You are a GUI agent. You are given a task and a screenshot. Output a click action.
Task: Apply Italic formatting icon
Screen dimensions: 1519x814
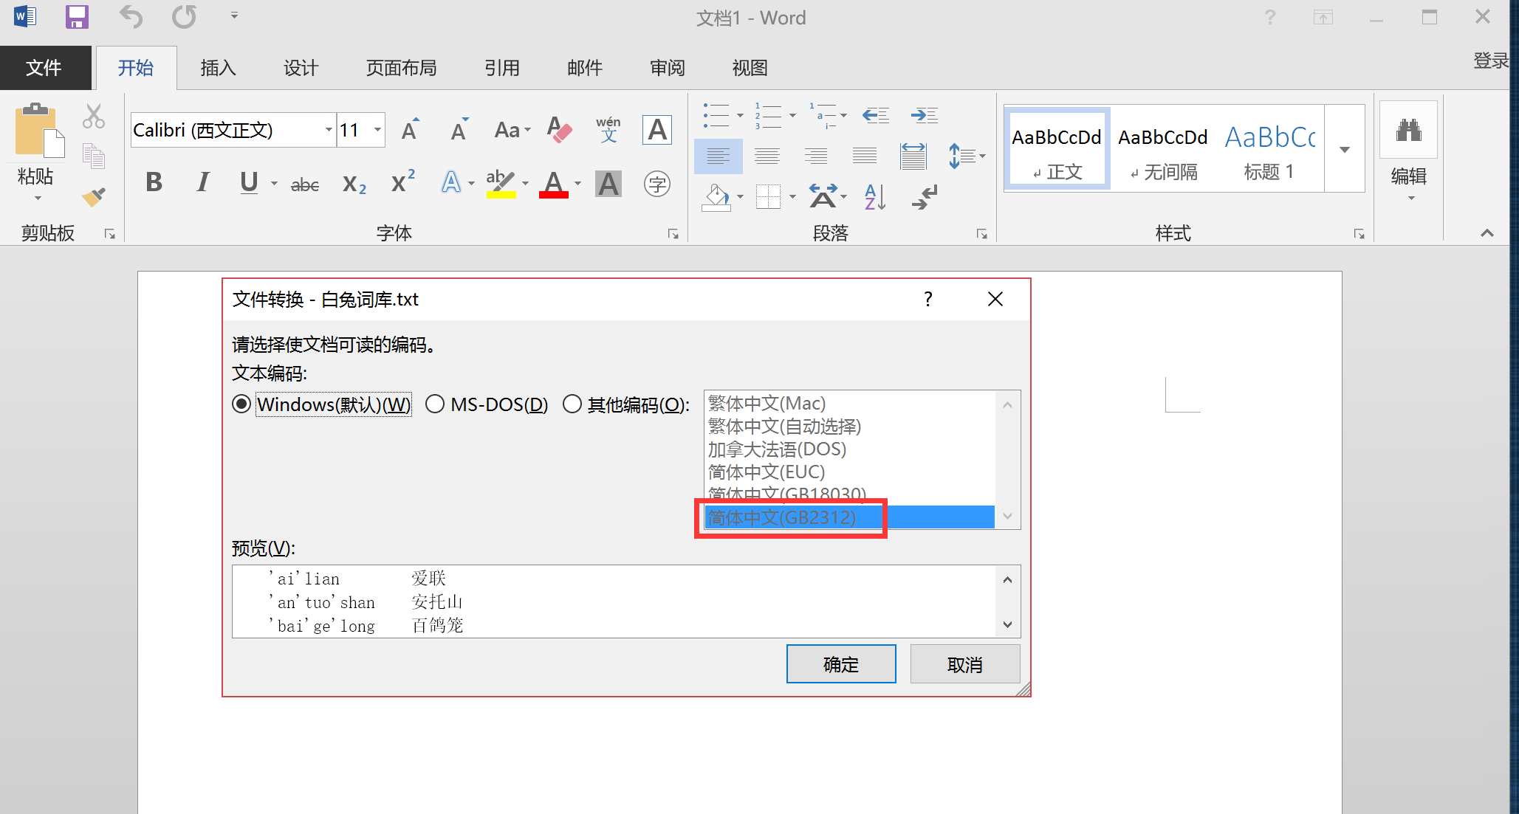coord(202,182)
